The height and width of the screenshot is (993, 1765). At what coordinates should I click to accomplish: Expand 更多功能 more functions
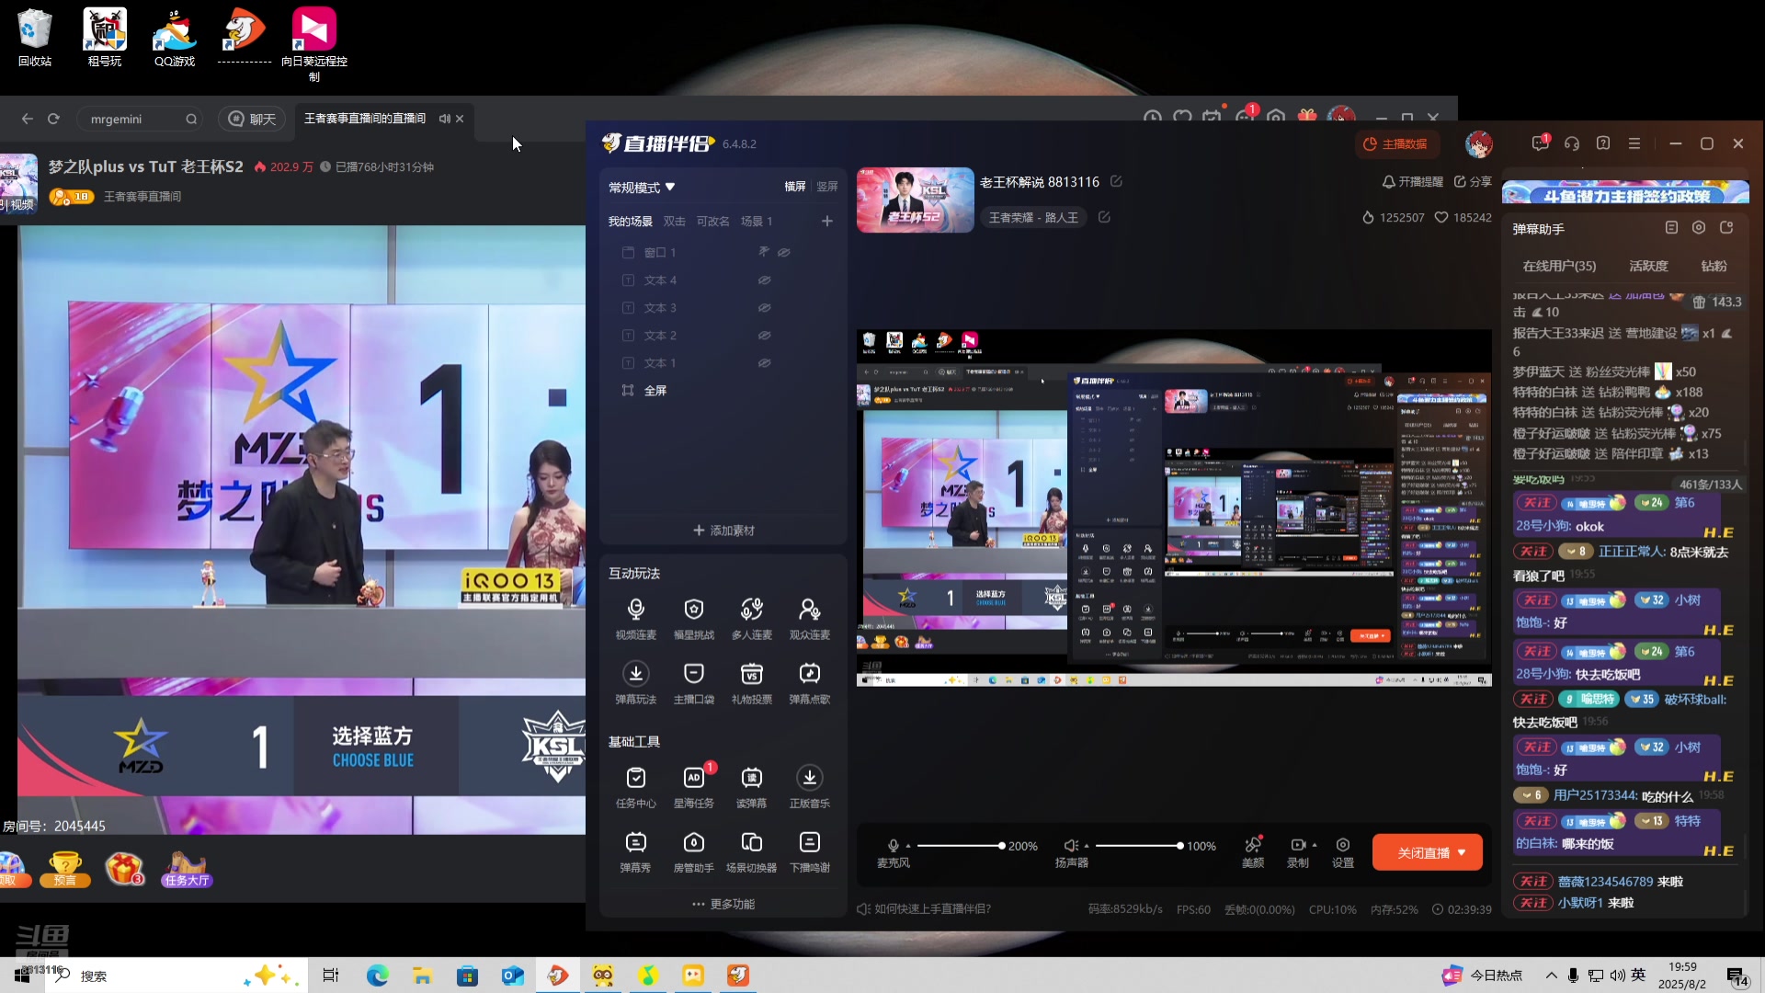coord(723,904)
